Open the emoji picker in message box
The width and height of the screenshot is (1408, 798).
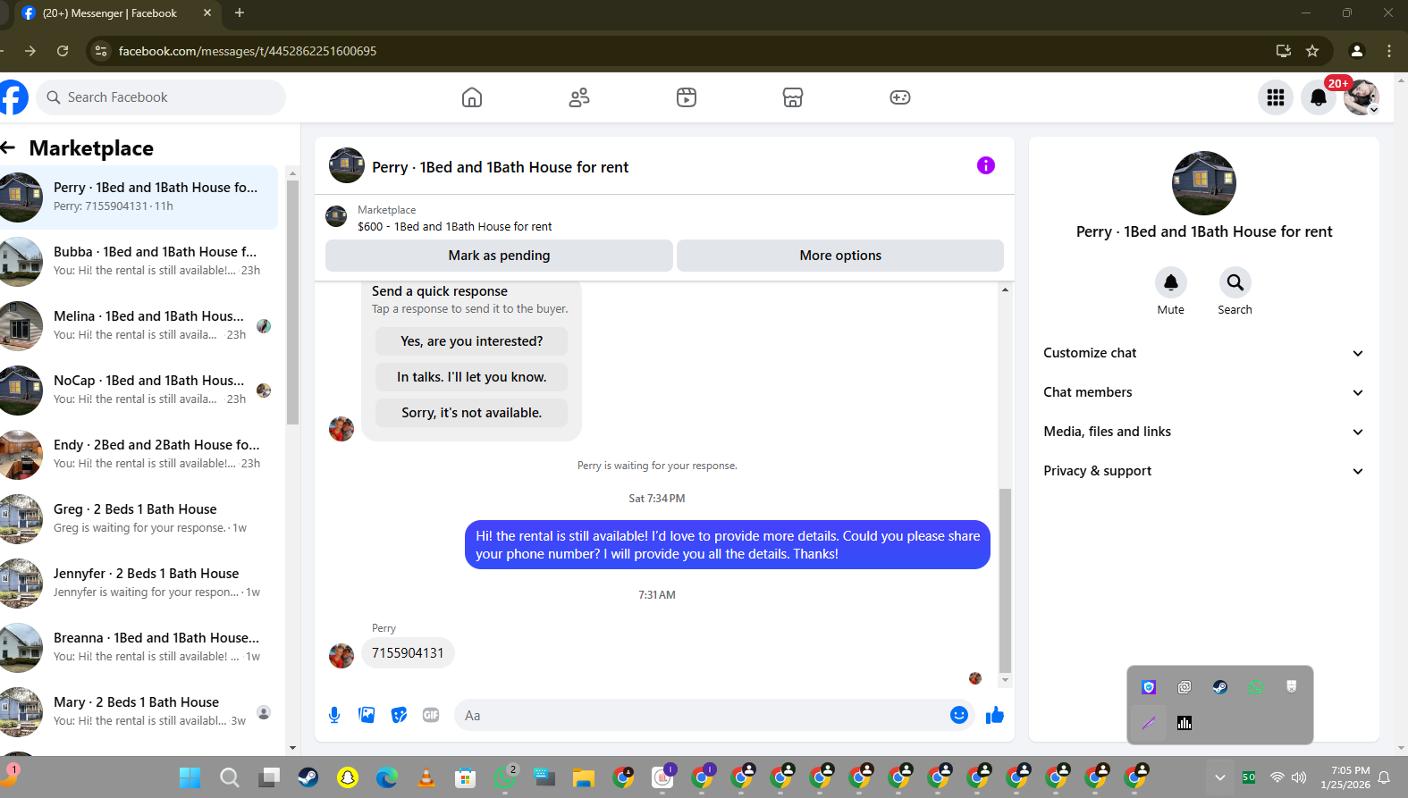[959, 715]
